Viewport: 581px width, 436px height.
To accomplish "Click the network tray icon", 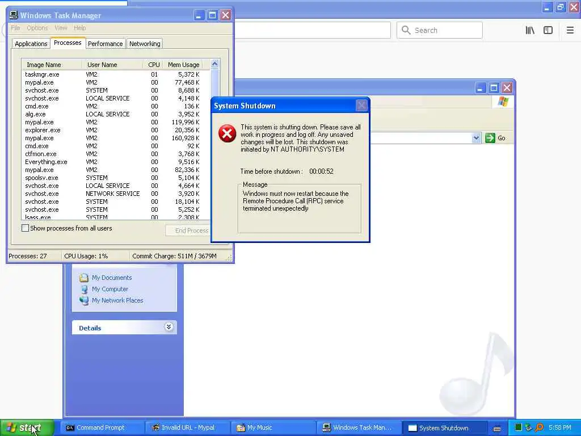I will pyautogui.click(x=529, y=427).
